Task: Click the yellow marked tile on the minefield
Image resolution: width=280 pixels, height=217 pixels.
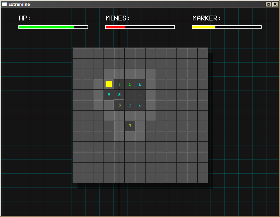Action: coord(109,84)
